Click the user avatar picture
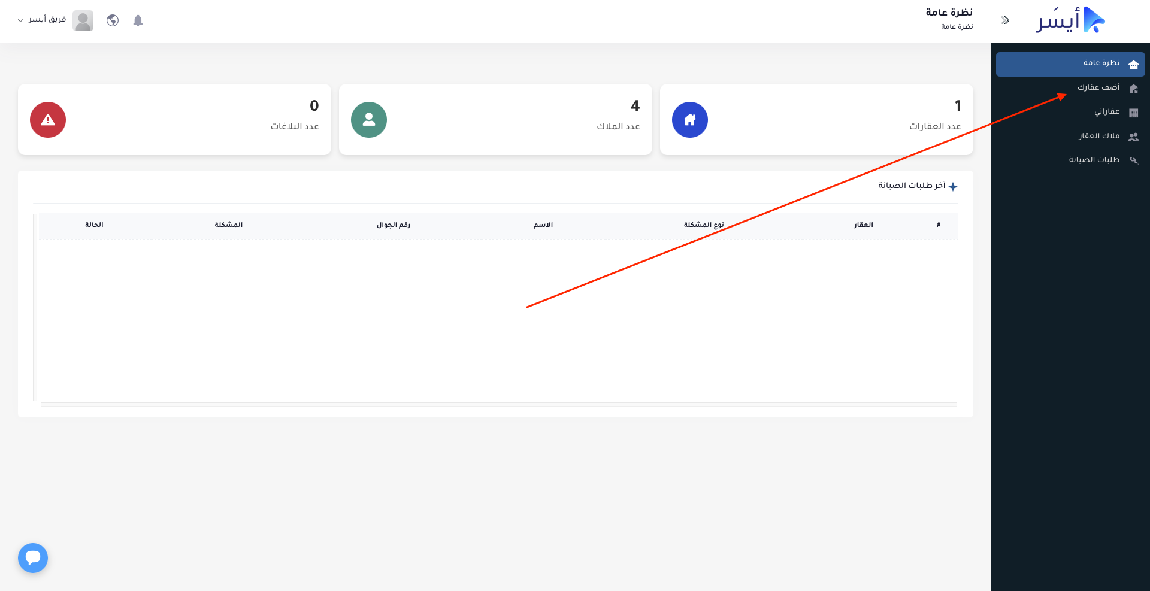The height and width of the screenshot is (591, 1150). [83, 20]
